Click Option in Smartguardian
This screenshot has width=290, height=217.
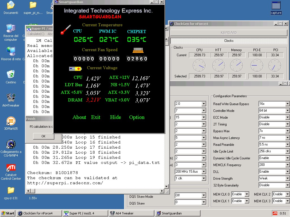click(137, 117)
